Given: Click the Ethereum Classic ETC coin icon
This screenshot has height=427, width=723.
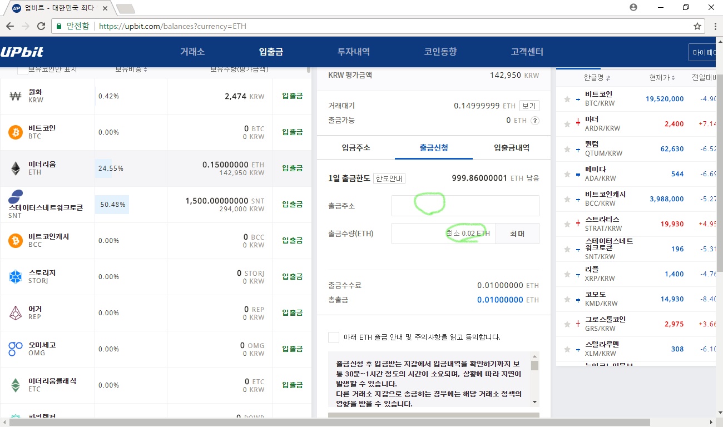Looking at the screenshot, I should (x=16, y=385).
